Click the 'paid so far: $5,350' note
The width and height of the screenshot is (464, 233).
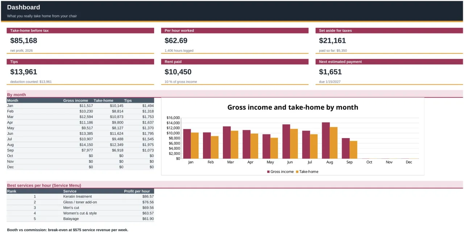click(x=333, y=51)
